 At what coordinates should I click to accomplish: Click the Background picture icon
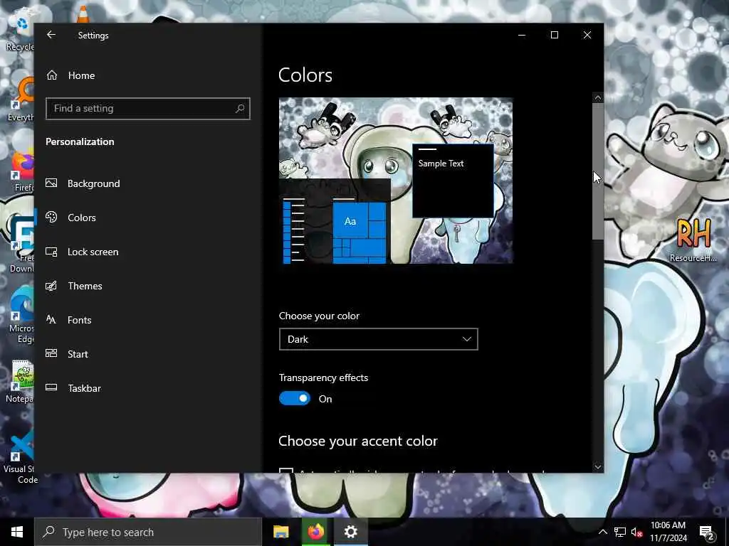pos(51,183)
